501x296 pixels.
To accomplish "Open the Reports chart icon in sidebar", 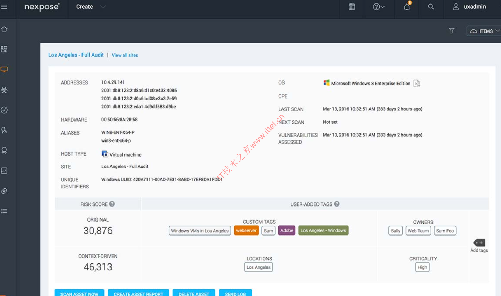I will [x=4, y=171].
